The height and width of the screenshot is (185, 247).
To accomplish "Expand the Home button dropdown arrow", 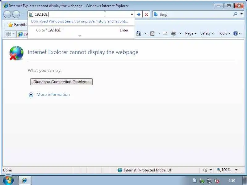I will point(145,33).
